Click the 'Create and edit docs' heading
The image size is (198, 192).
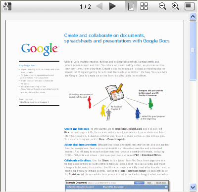77,129
